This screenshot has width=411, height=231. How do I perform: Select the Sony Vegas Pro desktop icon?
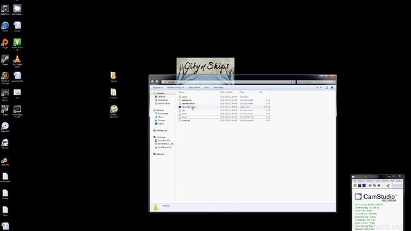pyautogui.click(x=17, y=111)
